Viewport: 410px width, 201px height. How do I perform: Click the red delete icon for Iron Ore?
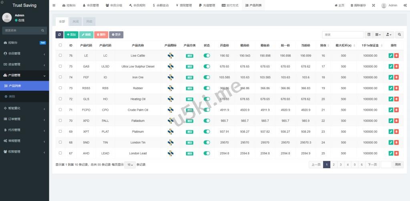[x=396, y=77]
